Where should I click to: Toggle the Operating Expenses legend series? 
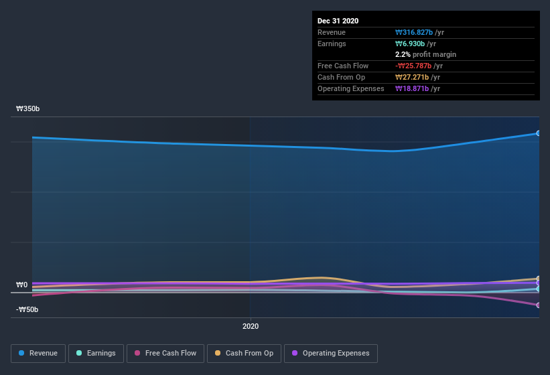click(x=330, y=354)
